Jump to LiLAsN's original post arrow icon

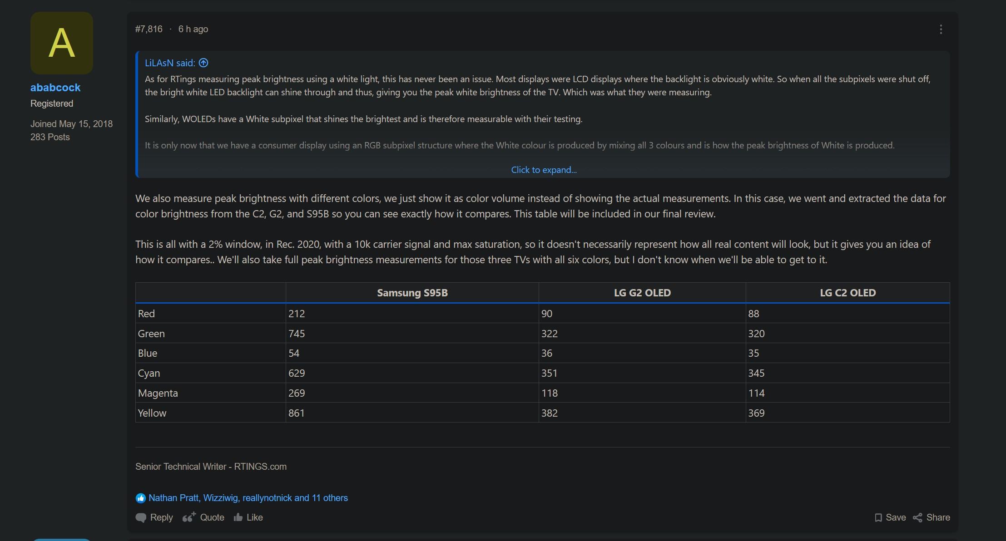(203, 63)
